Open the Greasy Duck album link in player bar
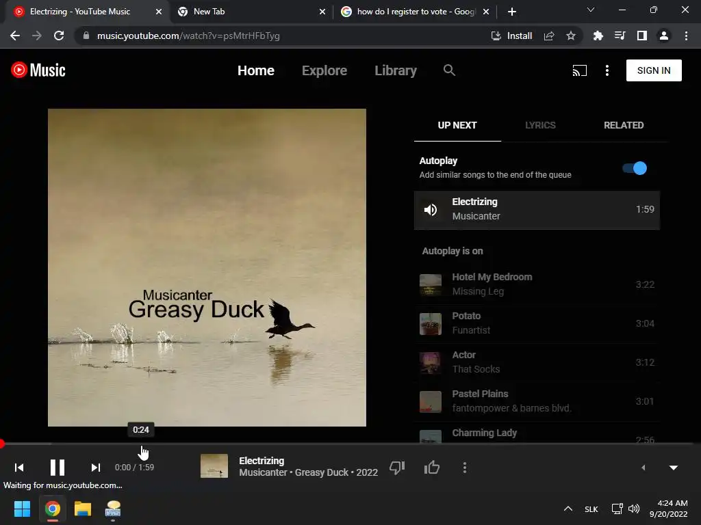701x525 pixels. (x=322, y=472)
